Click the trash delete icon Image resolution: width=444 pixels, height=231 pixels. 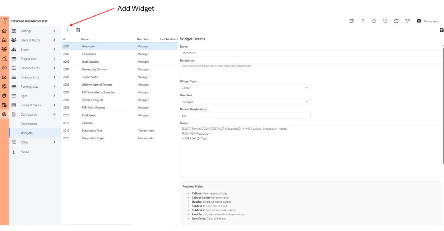pos(78,30)
